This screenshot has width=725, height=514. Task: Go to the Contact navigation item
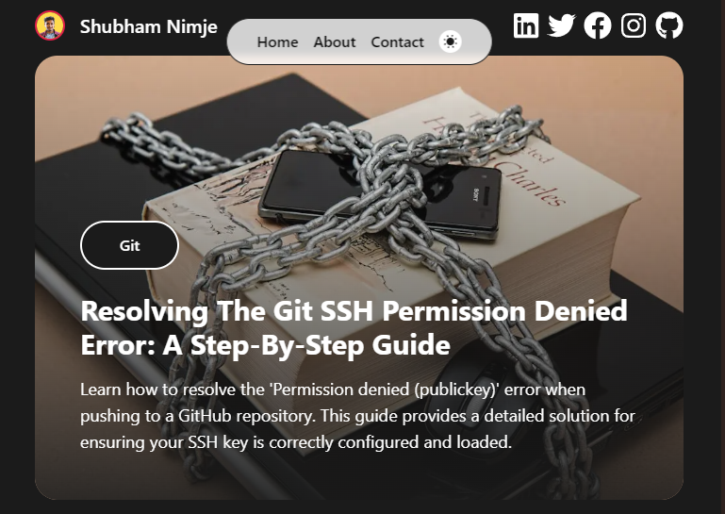click(x=397, y=42)
